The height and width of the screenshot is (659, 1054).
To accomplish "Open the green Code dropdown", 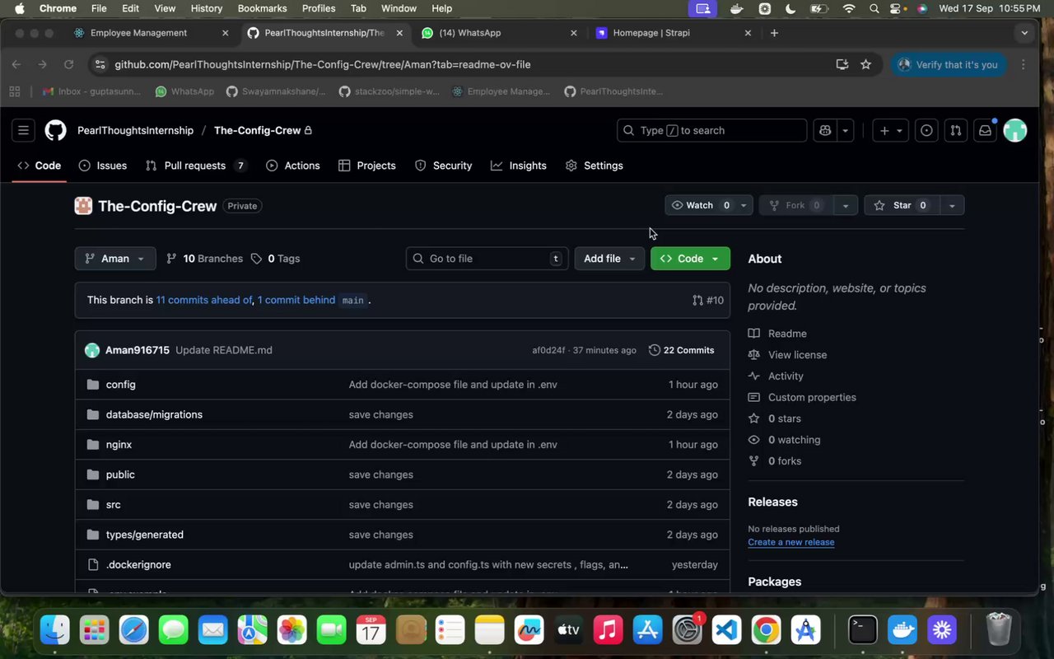I will (x=690, y=259).
